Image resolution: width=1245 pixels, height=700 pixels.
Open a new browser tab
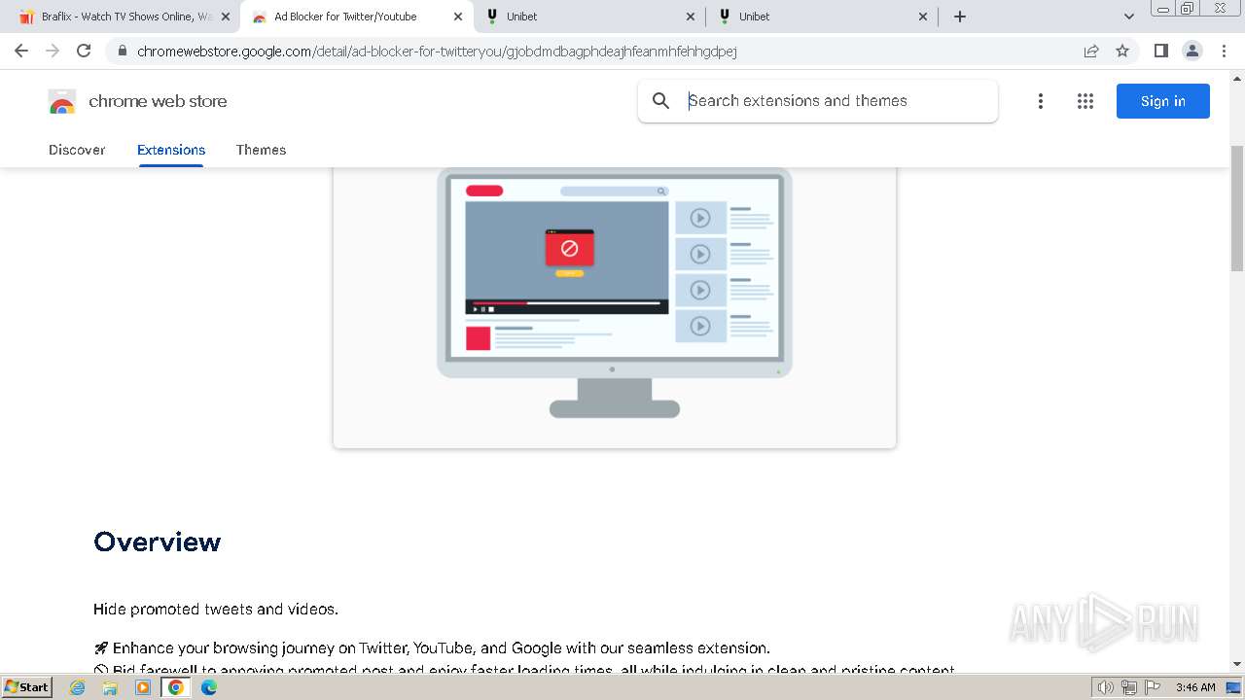coord(960,17)
